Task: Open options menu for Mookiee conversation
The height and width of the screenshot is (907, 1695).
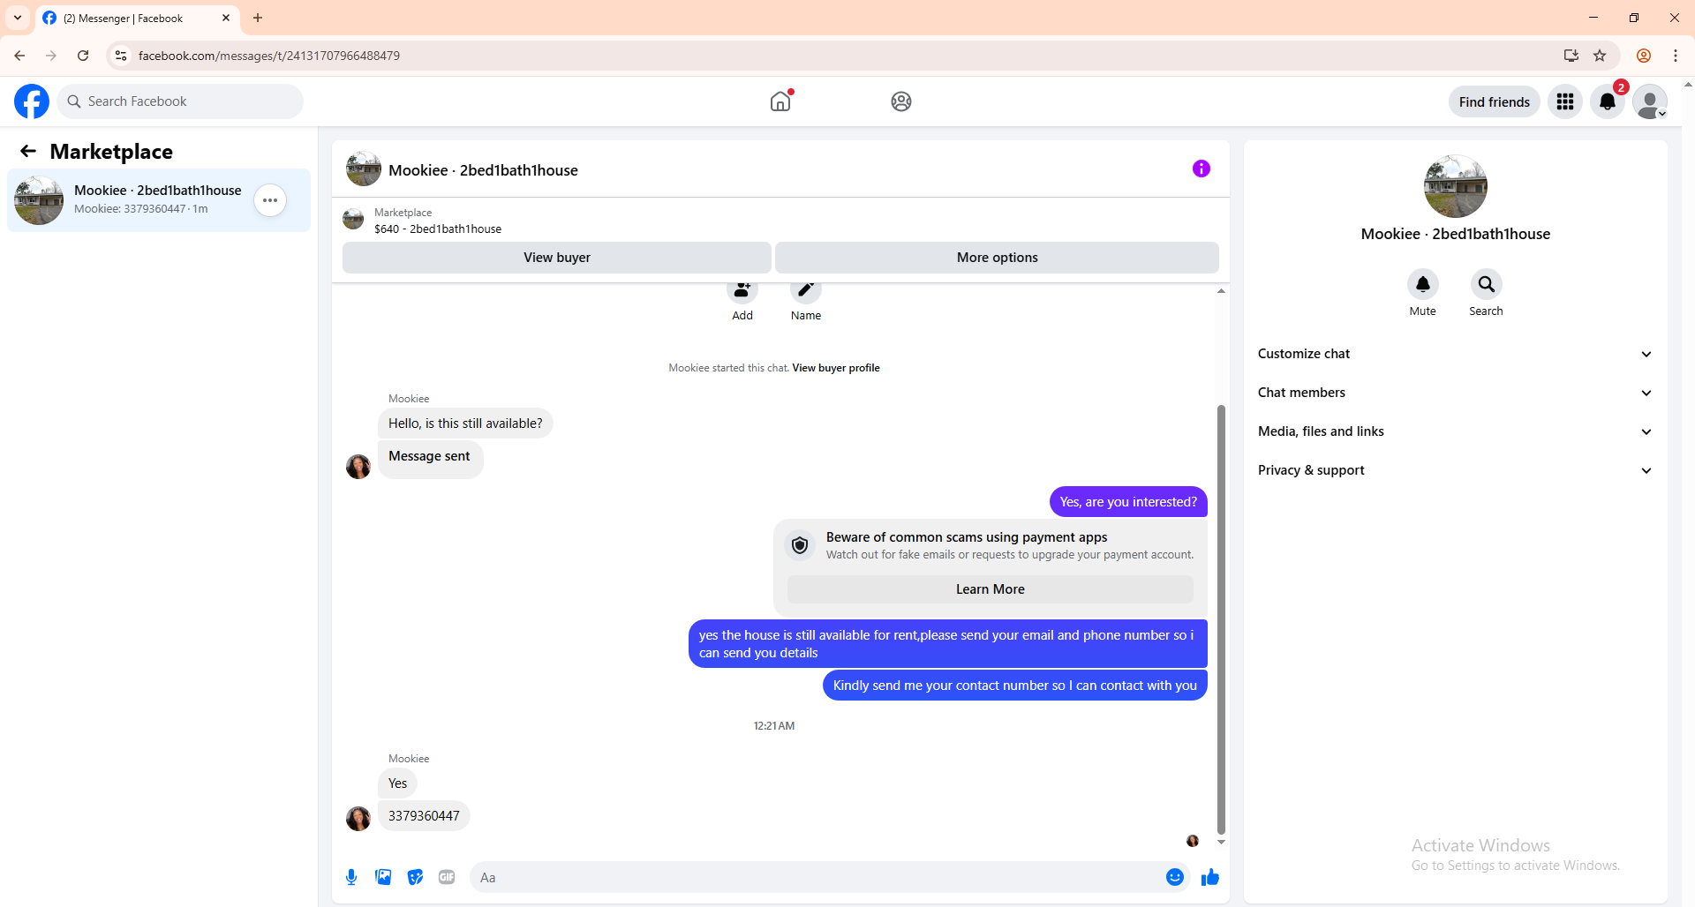Action: tap(270, 200)
